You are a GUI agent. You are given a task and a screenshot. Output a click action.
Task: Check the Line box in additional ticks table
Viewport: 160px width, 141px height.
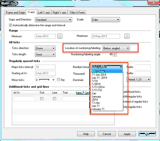(x=54, y=99)
